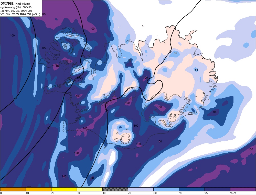Select the pale yellow 30–40 legend swatch
Viewport: 256px width, 195px height.
click(90, 189)
